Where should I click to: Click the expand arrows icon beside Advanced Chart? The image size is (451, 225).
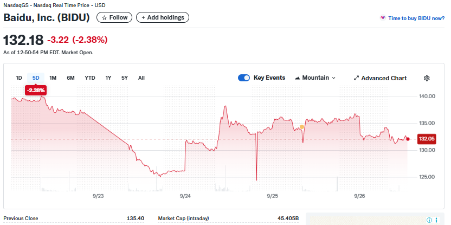pyautogui.click(x=356, y=78)
